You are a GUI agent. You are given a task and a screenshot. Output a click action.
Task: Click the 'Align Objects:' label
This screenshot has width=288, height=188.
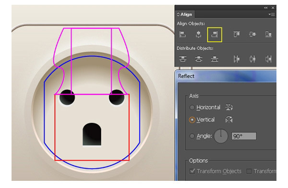(191, 23)
